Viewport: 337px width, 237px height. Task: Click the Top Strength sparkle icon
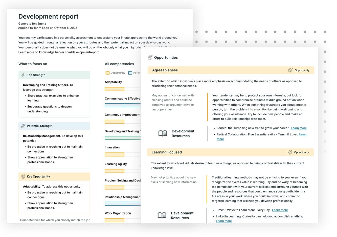[x=23, y=75]
